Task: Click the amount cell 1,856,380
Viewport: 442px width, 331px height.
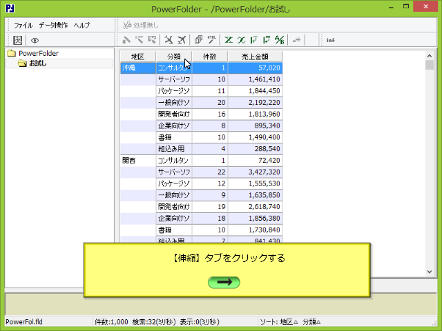Action: (x=255, y=218)
